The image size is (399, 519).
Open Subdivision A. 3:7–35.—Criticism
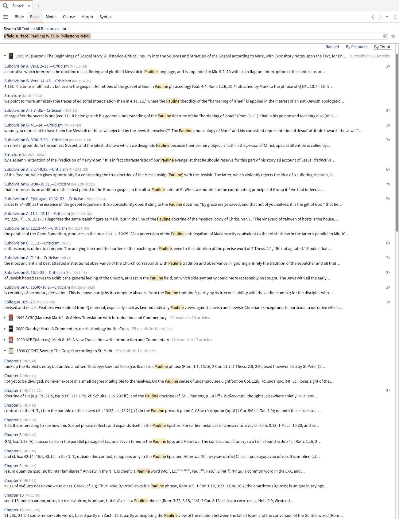(x=33, y=110)
